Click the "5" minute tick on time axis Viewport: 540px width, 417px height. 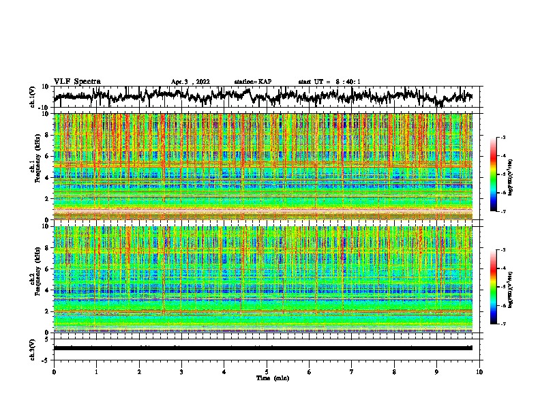tap(267, 372)
